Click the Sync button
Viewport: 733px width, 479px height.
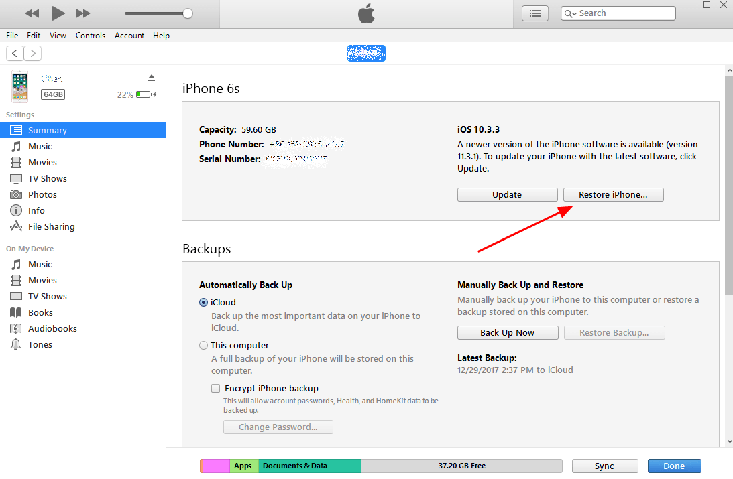(605, 466)
